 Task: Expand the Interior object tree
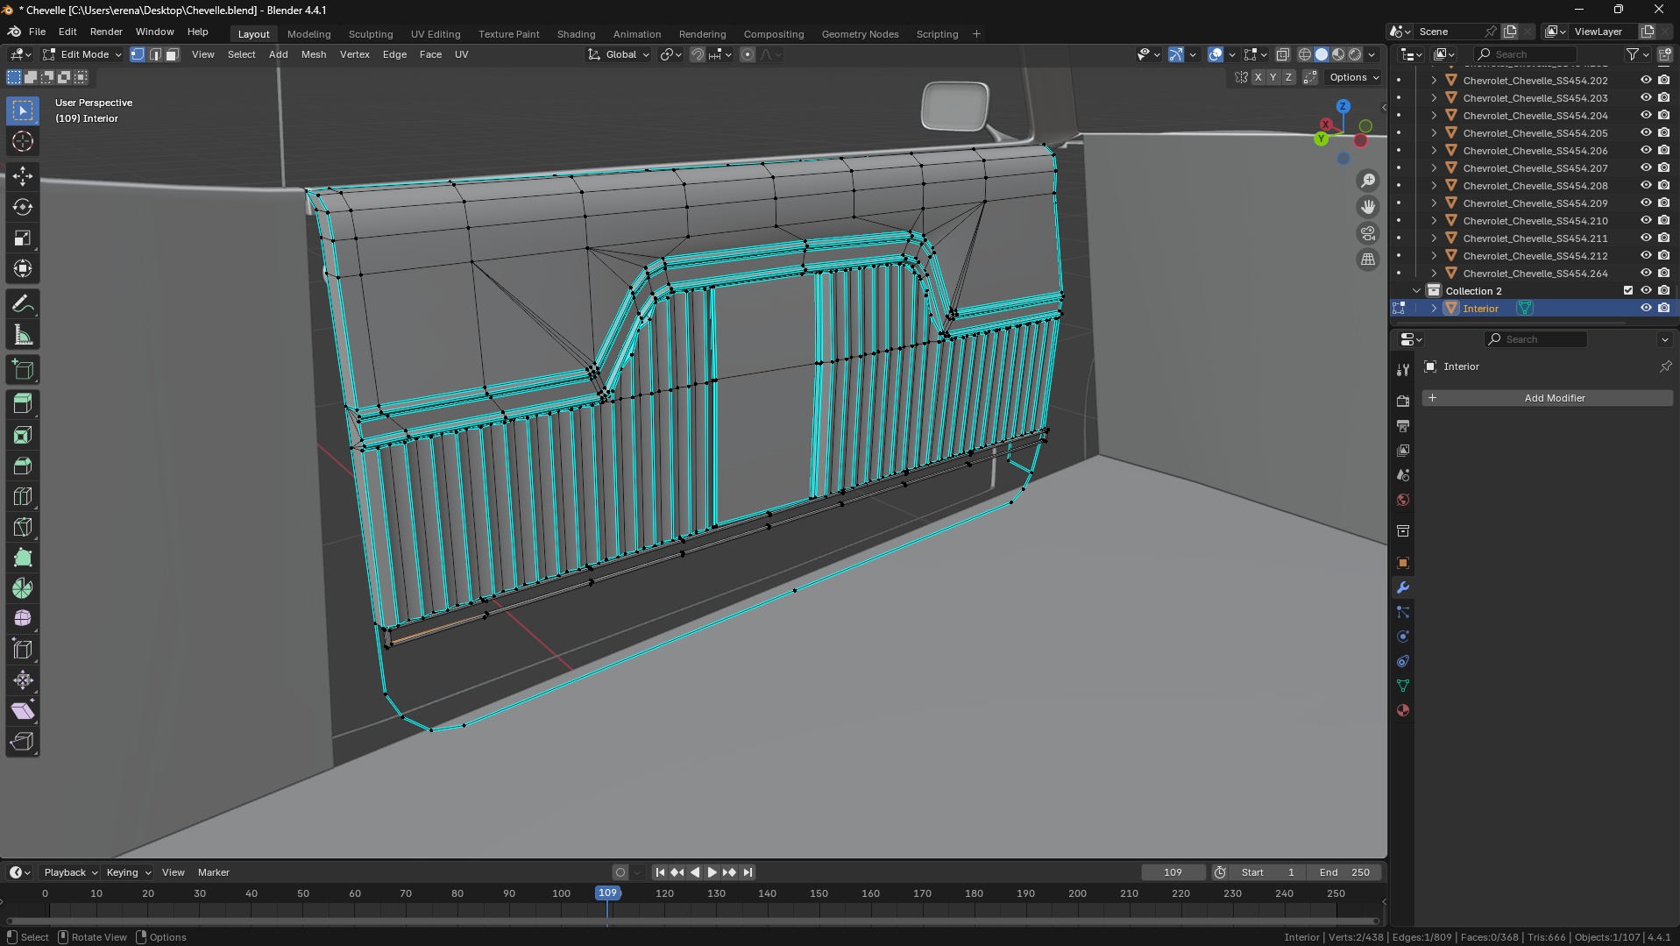[1434, 309]
